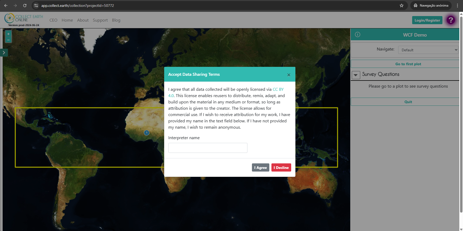Click the Interpreter name text field
The image size is (463, 231).
pyautogui.click(x=208, y=148)
